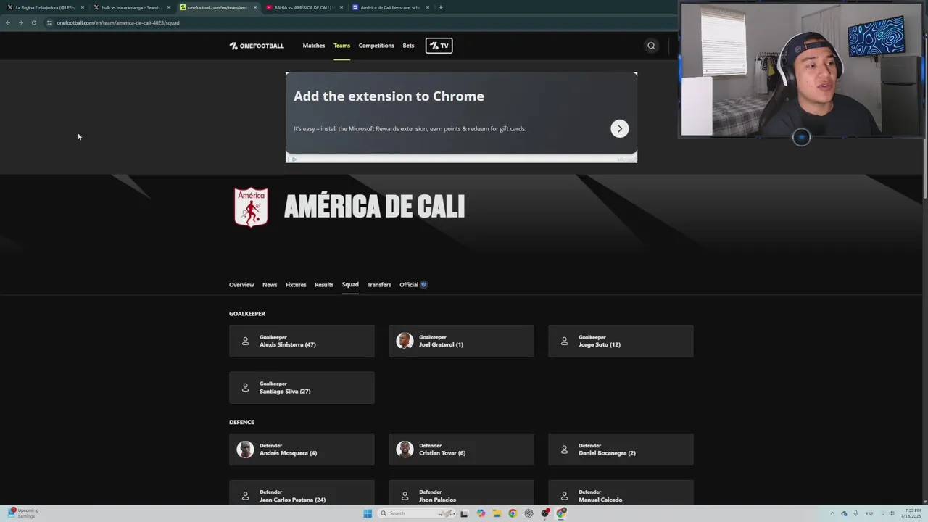Open Jorge Soto (12) player card

pos(621,341)
